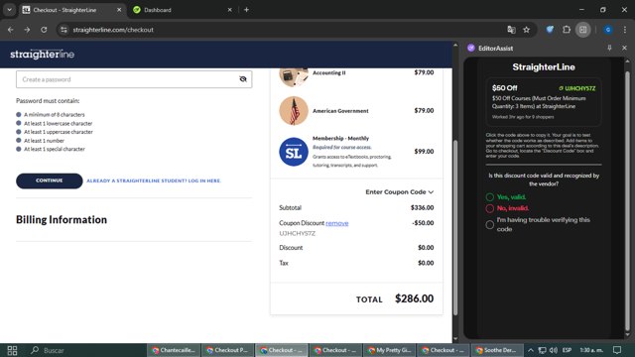
Task: Click the $336.00 subtotal value
Action: (422, 207)
